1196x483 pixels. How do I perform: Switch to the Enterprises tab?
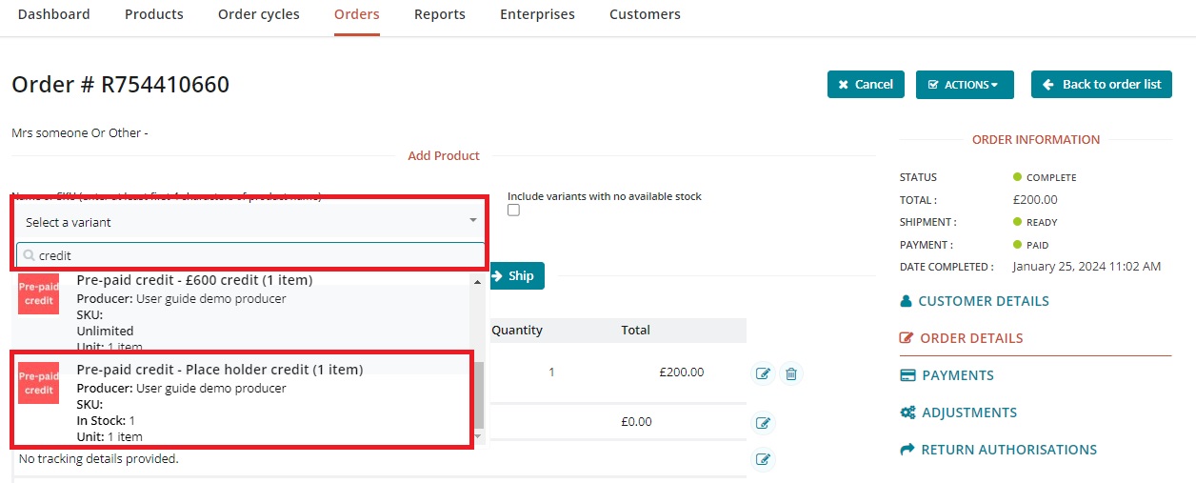click(537, 14)
